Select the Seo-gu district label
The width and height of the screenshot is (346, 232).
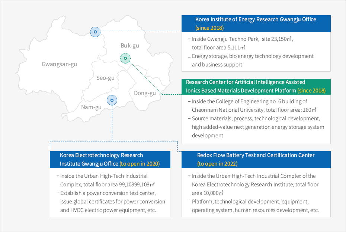pyautogui.click(x=106, y=78)
